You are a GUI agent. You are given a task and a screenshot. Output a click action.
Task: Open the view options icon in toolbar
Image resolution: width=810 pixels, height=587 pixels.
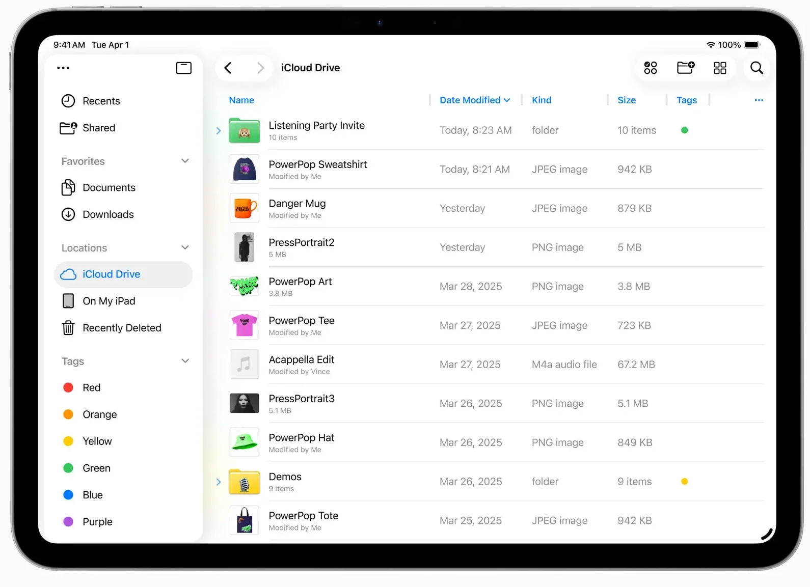(x=651, y=68)
